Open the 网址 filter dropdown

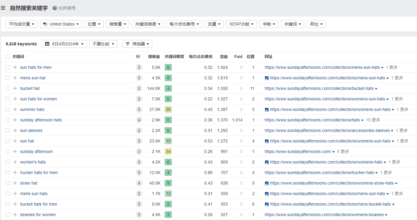coord(316,24)
